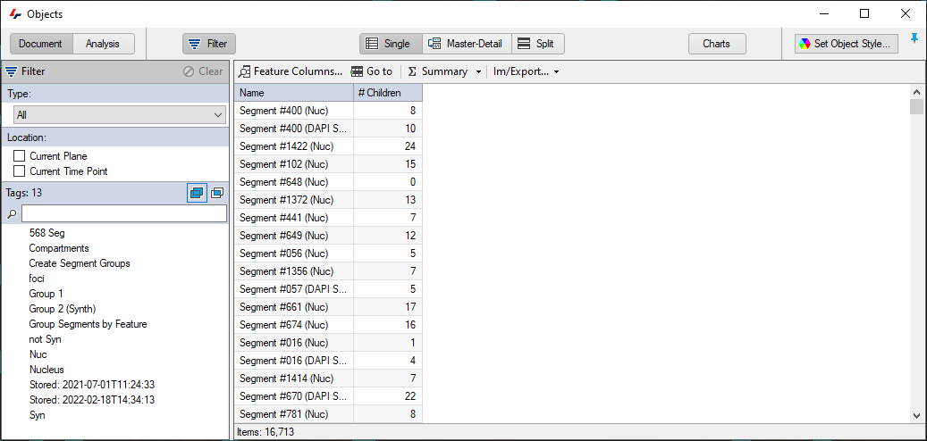Switch to Master-Detail view mode
The width and height of the screenshot is (927, 441).
(x=467, y=44)
